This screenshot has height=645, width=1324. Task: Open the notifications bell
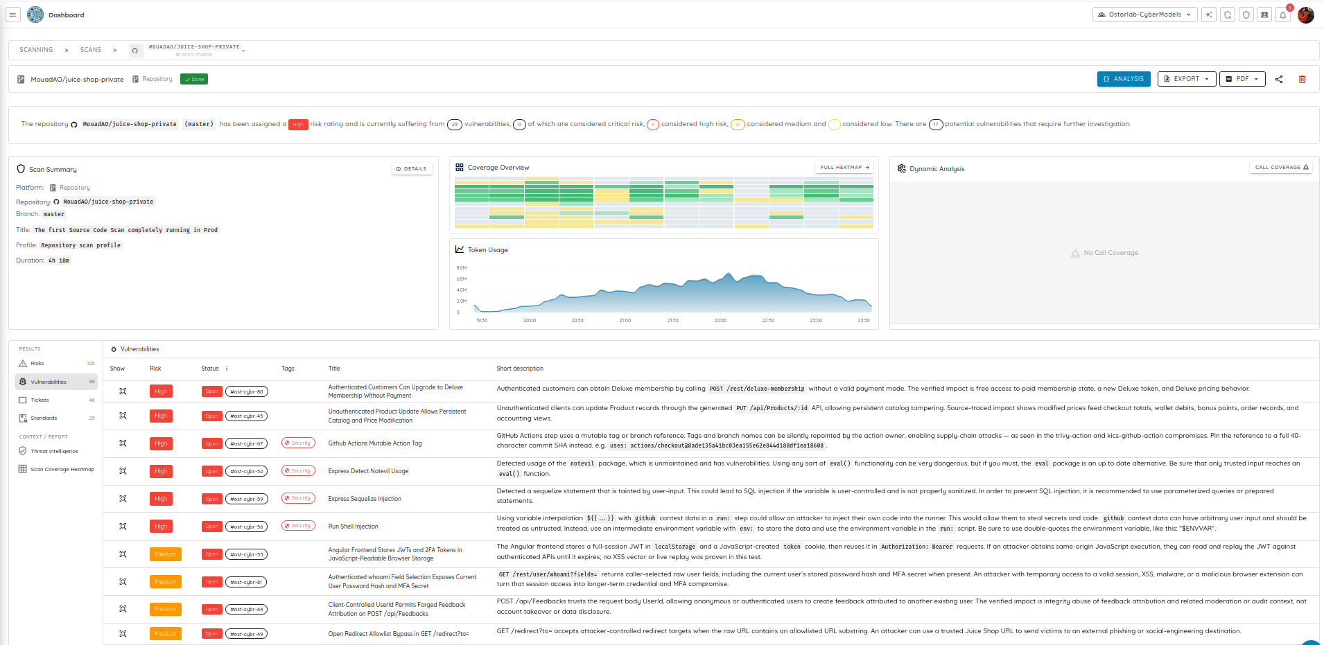point(1283,15)
